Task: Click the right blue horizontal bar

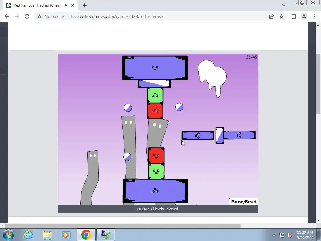Action: pos(239,135)
